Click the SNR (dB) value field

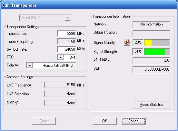[x=151, y=60]
